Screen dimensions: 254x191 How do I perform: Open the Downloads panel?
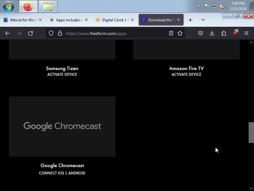(212, 33)
